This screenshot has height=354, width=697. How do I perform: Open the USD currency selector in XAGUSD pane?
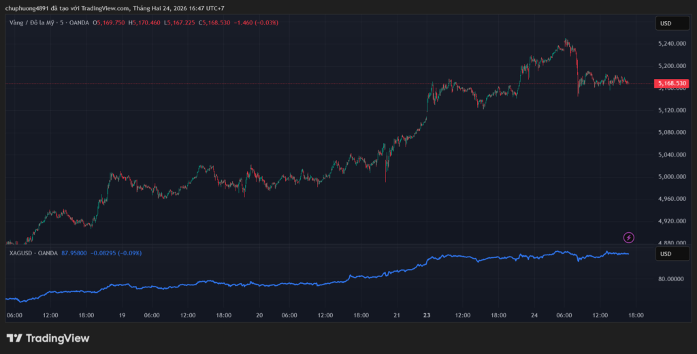pyautogui.click(x=665, y=254)
